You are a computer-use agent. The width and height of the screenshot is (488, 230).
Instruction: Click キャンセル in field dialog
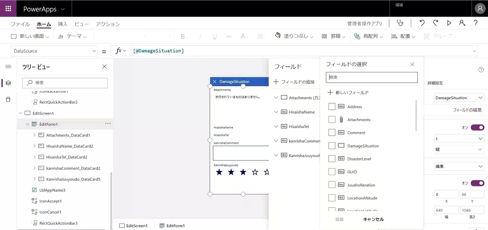tap(373, 219)
